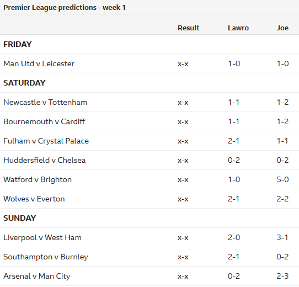The image size is (299, 287).
Task: Click the Premier League predictions week 1 title
Action: pos(65,8)
